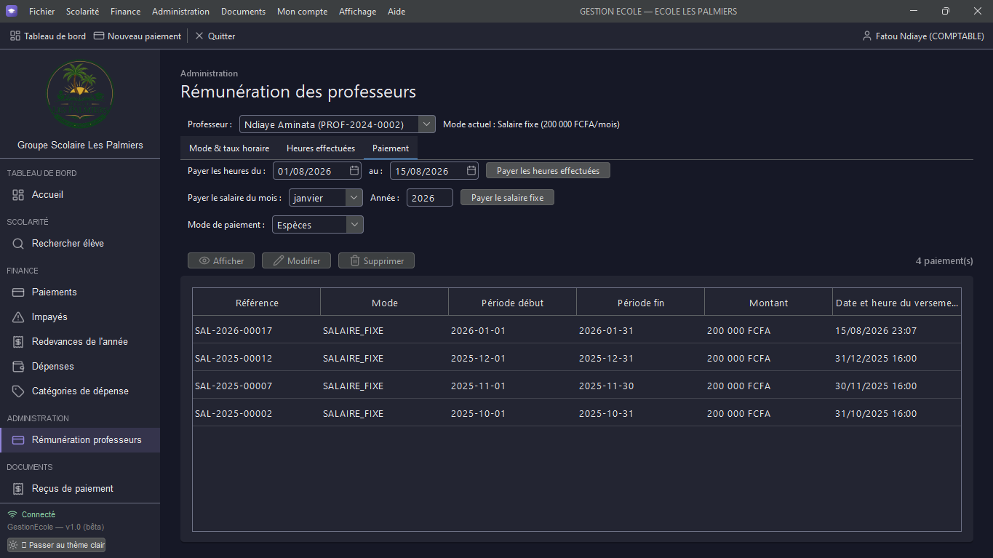This screenshot has height=558, width=993.
Task: Select row SAL-2025-00012
Action: pyautogui.click(x=576, y=358)
